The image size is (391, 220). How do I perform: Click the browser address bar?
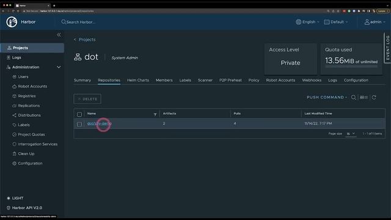pos(175,11)
